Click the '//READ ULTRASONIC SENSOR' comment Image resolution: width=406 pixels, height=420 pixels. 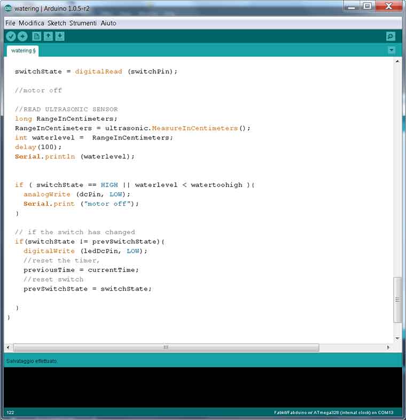[x=66, y=110]
